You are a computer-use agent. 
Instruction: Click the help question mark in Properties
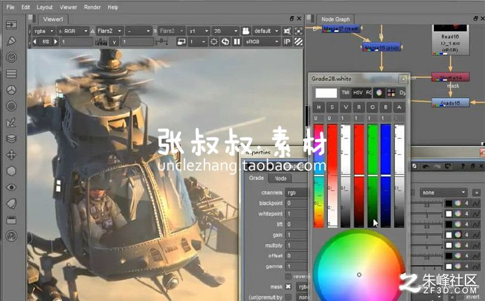[x=462, y=166]
